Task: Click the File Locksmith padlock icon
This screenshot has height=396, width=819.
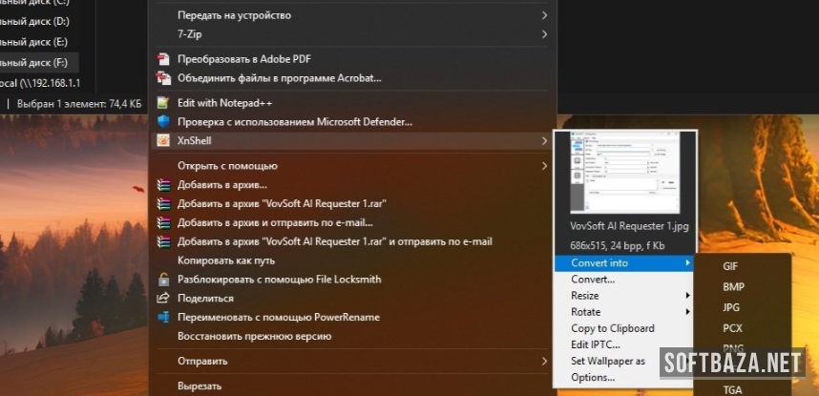Action: [163, 279]
